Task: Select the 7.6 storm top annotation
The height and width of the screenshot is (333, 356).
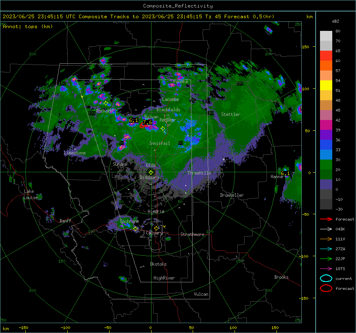Action: [148, 122]
